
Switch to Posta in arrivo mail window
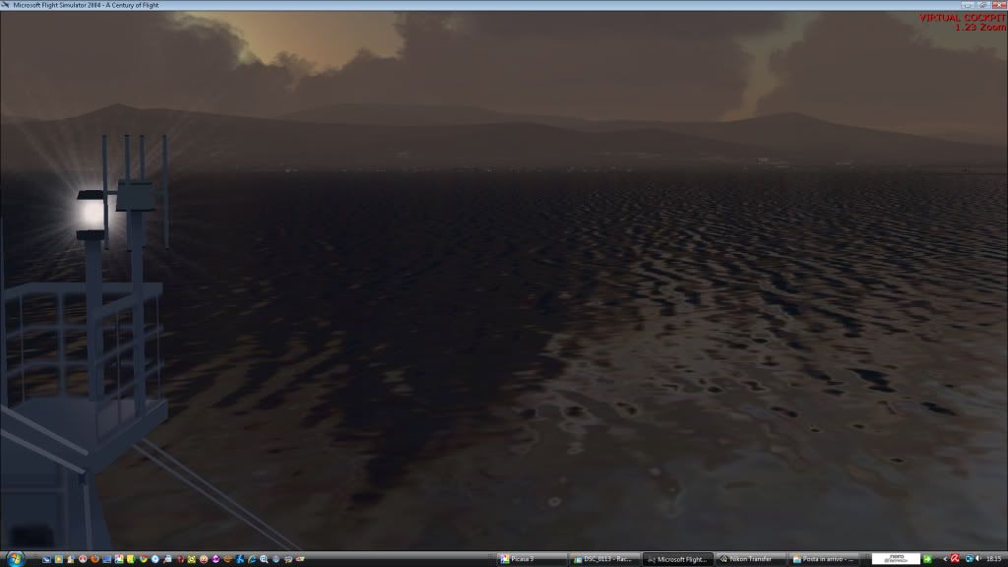[x=824, y=559]
